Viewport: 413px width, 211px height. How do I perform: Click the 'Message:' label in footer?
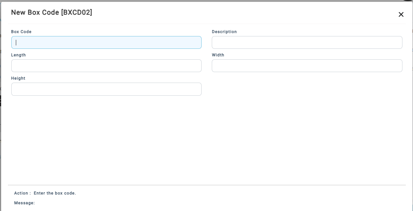pyautogui.click(x=24, y=203)
